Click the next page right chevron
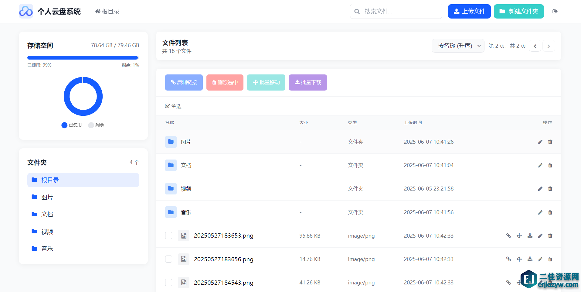 (x=549, y=46)
